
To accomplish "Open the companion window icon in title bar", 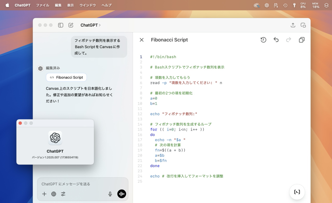I will pyautogui.click(x=303, y=25).
